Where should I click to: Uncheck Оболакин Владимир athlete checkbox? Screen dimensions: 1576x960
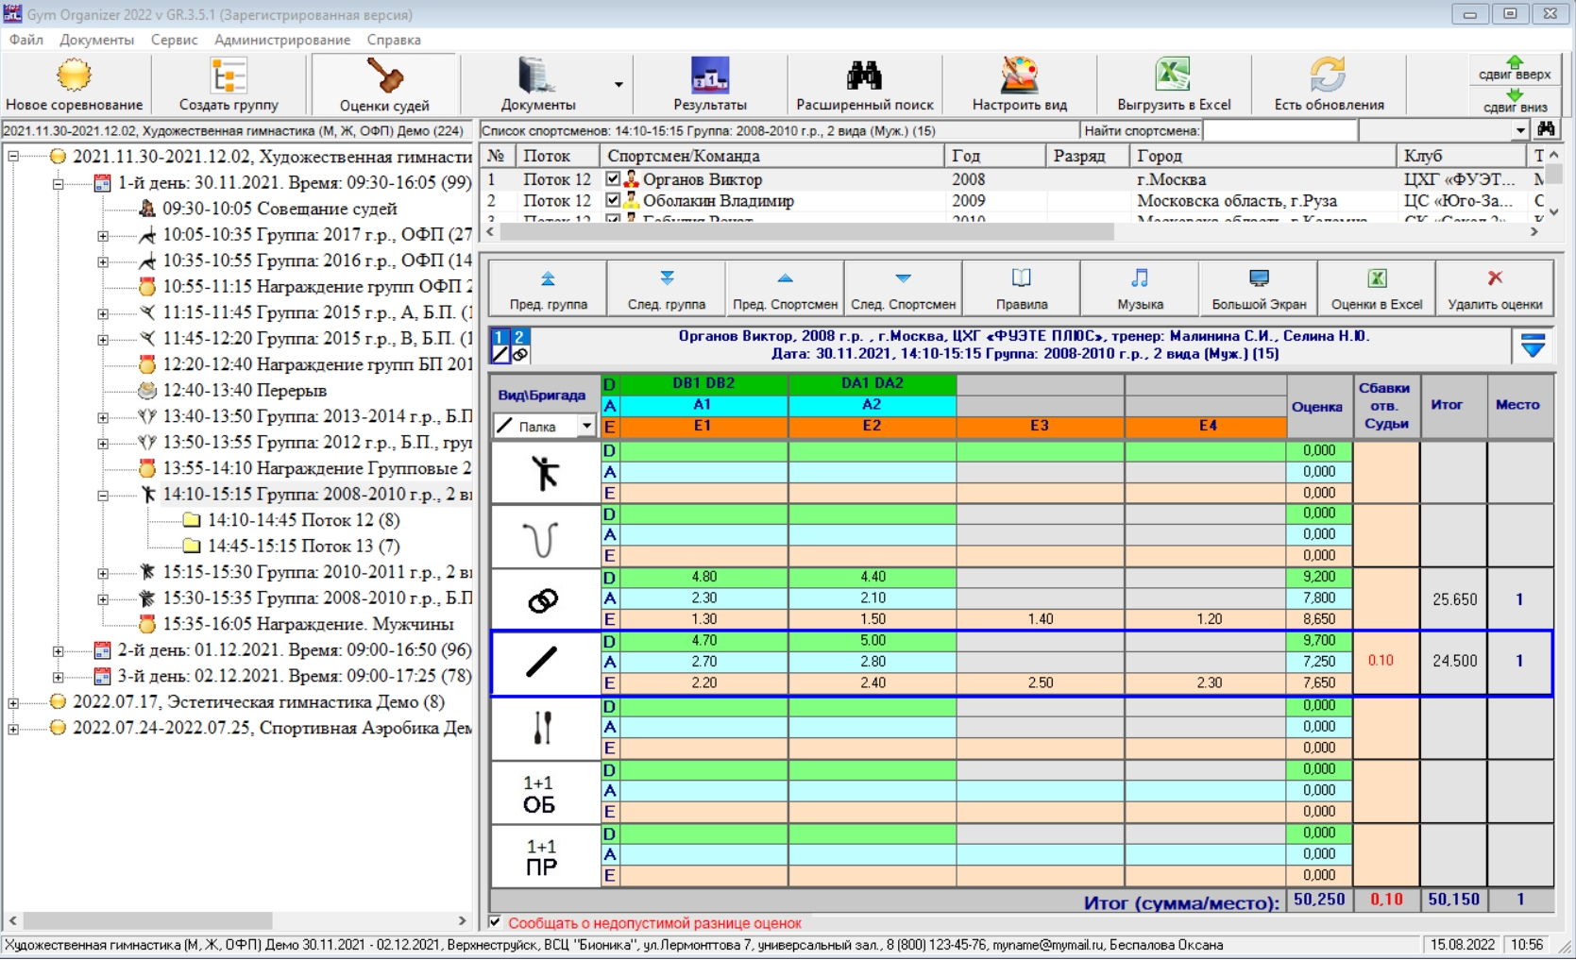613,201
